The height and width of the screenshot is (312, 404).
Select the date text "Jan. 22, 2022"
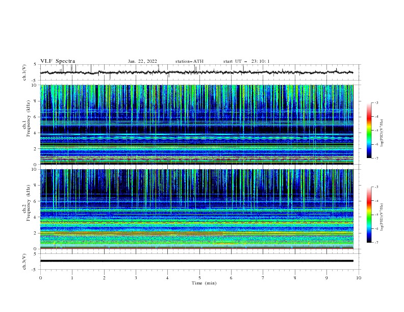tap(142, 61)
